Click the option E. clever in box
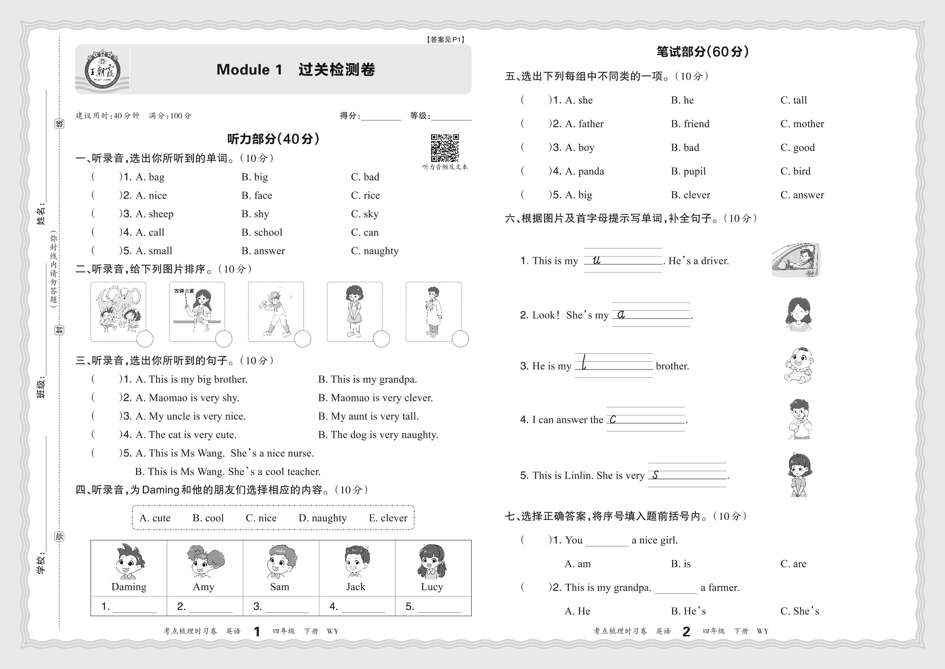The width and height of the screenshot is (945, 669). [x=388, y=518]
